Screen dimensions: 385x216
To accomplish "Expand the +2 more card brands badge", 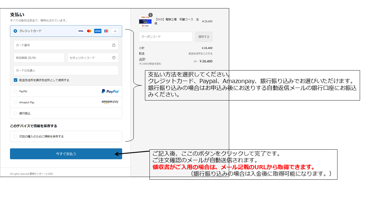I will pos(115,31).
